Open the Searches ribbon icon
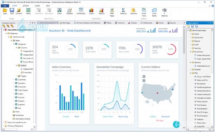 pyautogui.click(x=134, y=11)
